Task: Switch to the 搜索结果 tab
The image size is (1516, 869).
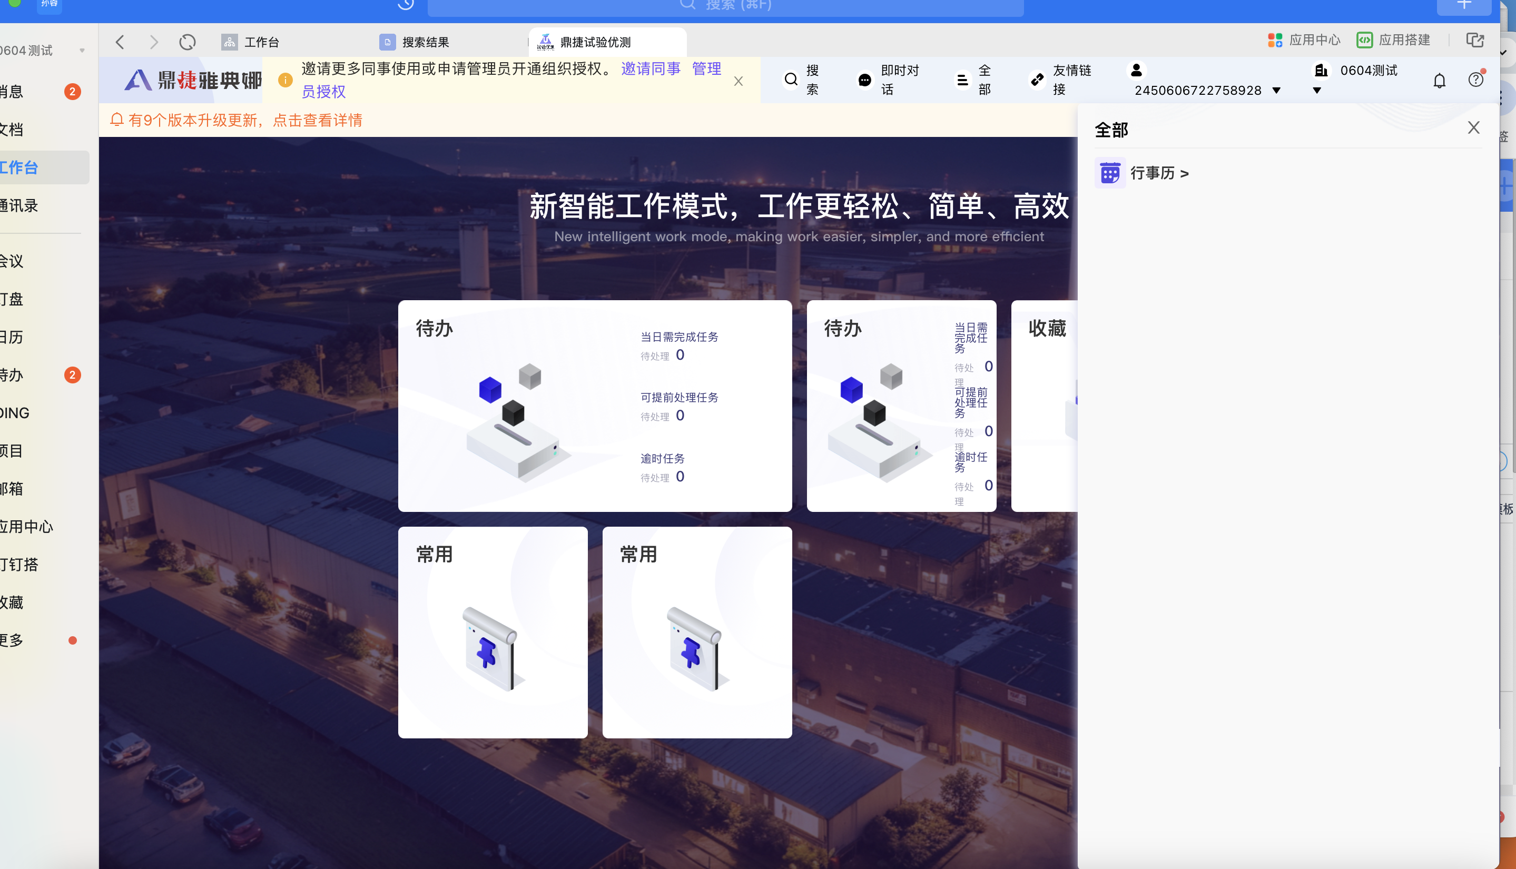Action: (x=414, y=42)
